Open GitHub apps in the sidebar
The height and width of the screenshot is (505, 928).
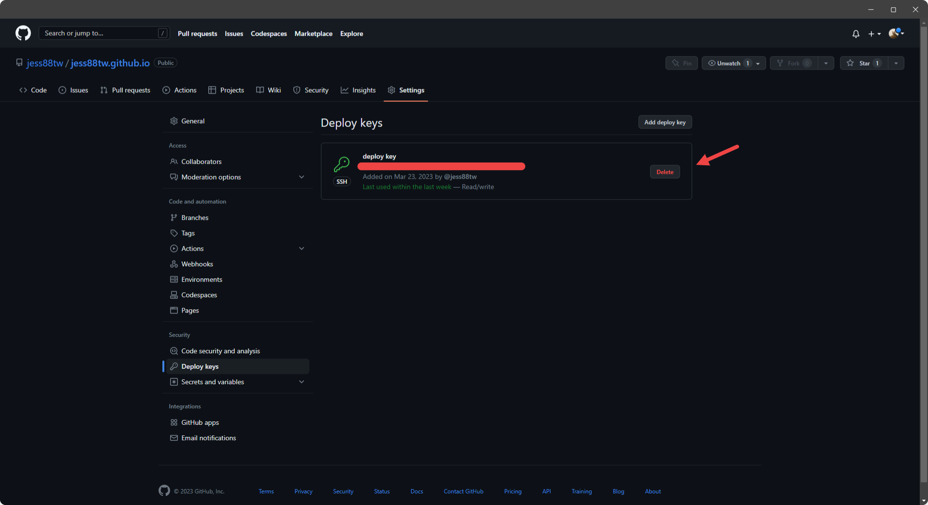coord(238,423)
